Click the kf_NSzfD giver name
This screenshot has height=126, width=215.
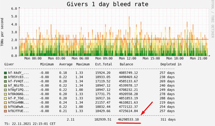18,86
